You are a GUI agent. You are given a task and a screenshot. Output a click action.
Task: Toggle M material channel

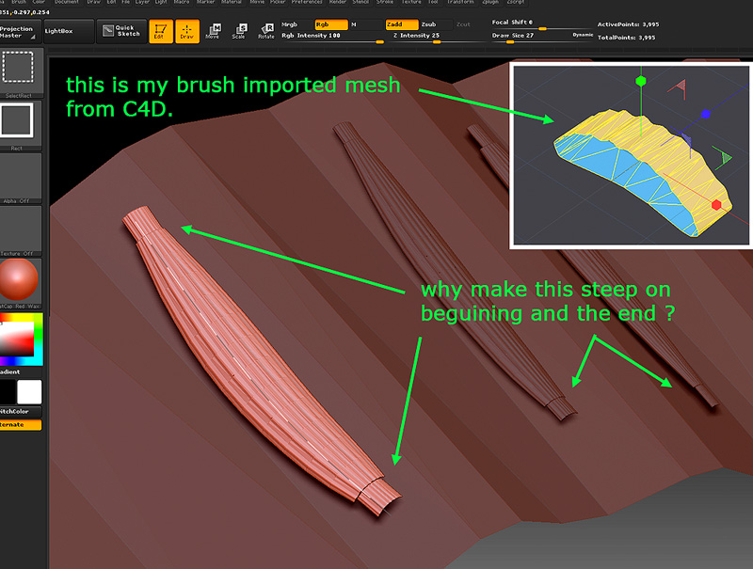tap(366, 24)
